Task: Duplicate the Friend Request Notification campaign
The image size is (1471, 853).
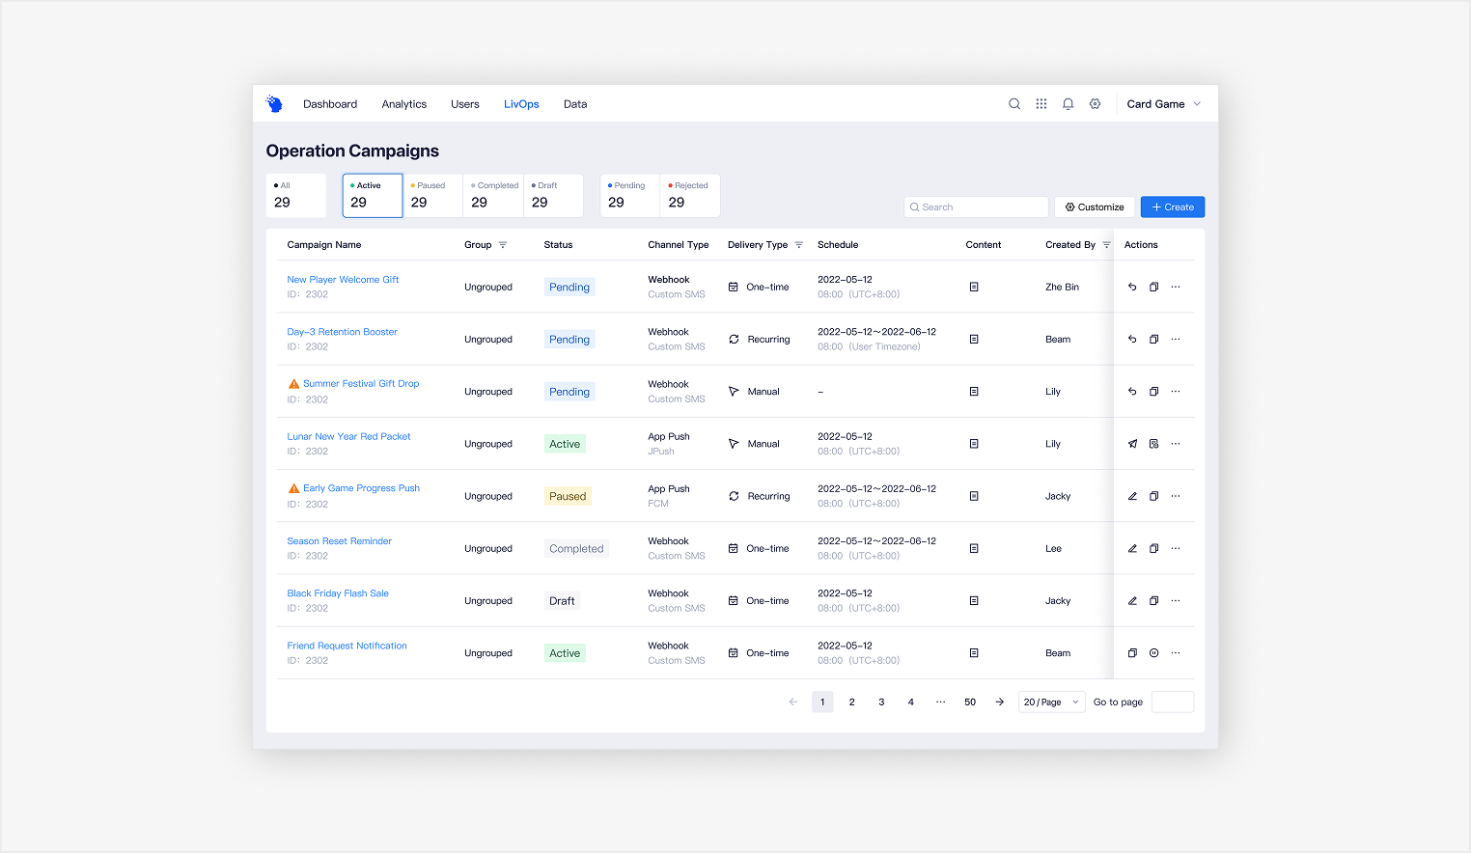Action: tap(1132, 653)
